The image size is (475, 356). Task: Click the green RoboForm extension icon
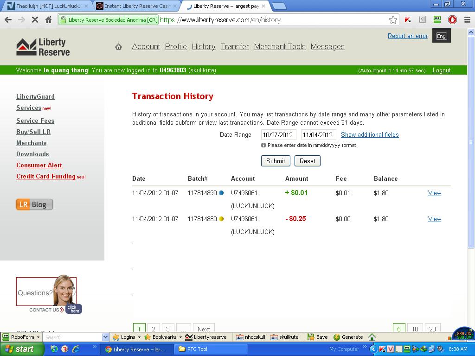(x=437, y=20)
